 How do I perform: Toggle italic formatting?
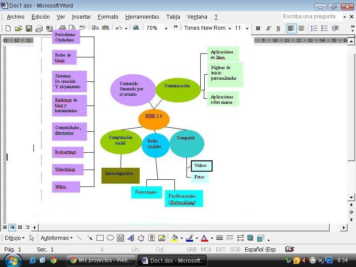[268, 28]
